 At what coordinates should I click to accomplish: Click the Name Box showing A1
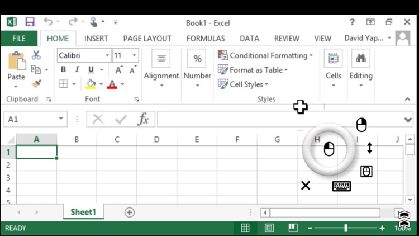(x=35, y=119)
